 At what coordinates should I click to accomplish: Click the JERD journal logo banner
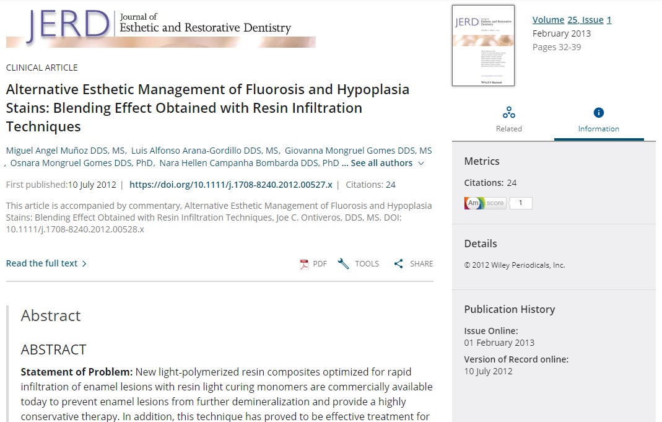[x=160, y=27]
